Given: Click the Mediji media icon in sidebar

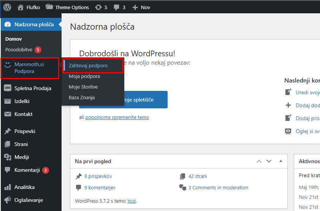Looking at the screenshot, I should pos(8,157).
